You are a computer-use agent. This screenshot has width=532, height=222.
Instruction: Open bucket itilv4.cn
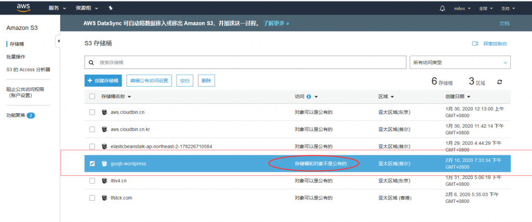click(119, 181)
